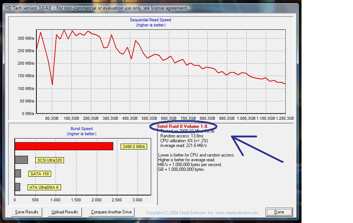
Task: Select the gray SCSI Ultra320 bar
Action: coord(21,160)
